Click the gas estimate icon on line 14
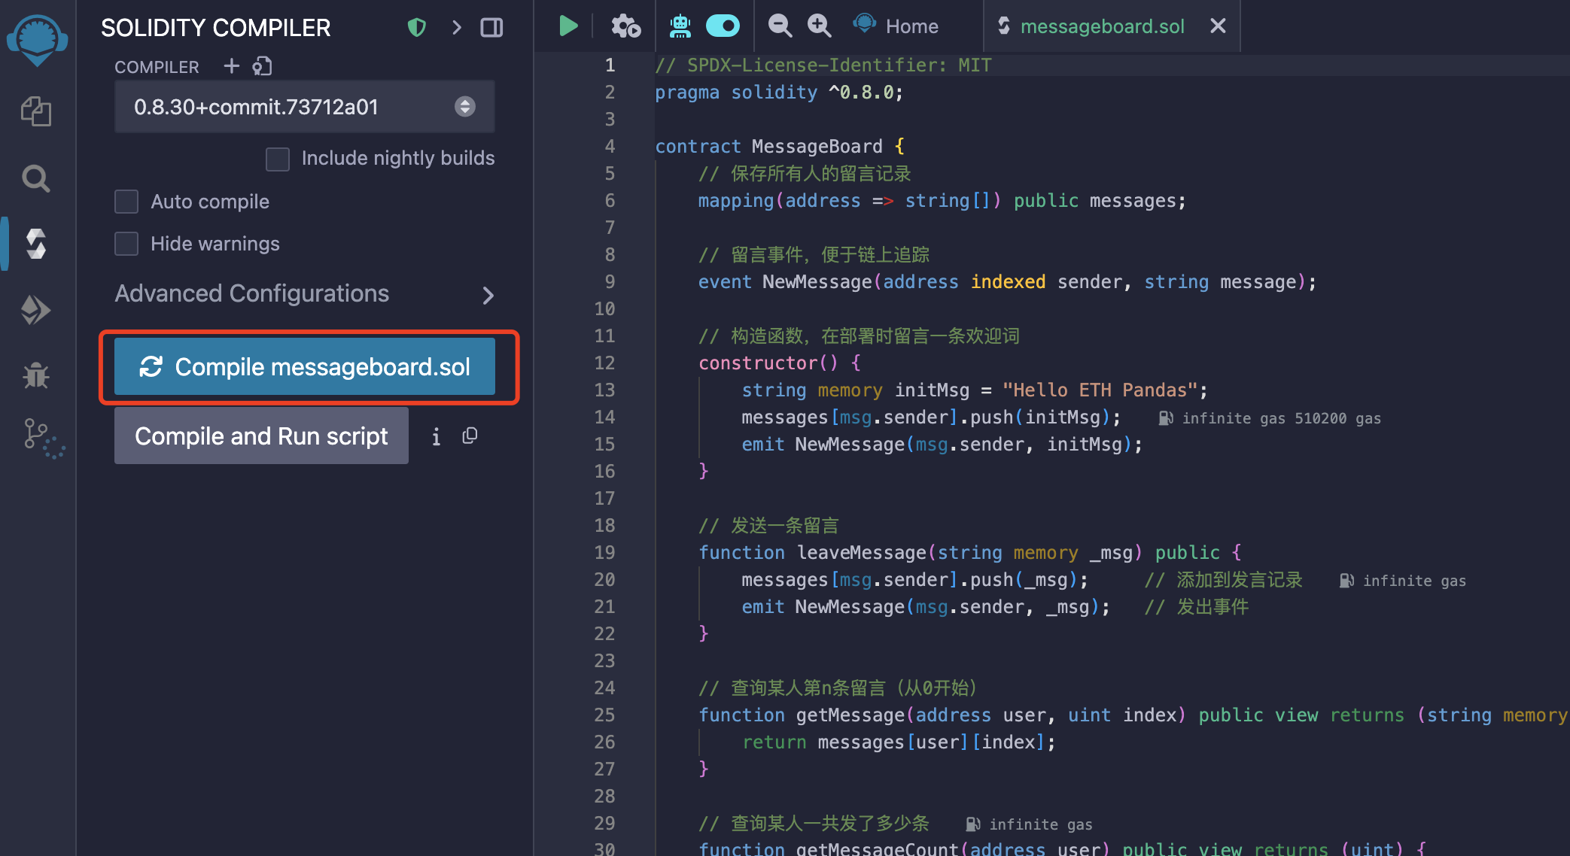Viewport: 1570px width, 856px height. (1165, 418)
